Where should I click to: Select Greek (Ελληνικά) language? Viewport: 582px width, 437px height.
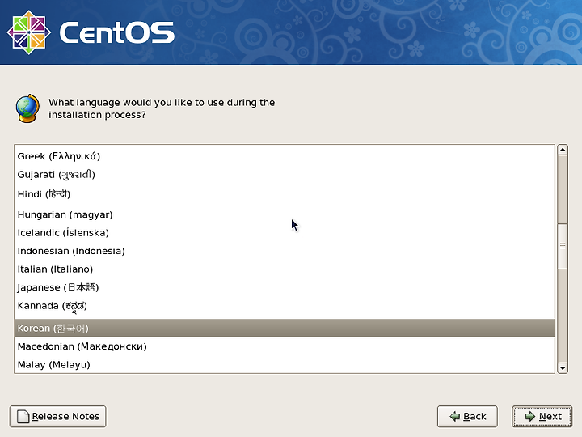pyautogui.click(x=285, y=156)
